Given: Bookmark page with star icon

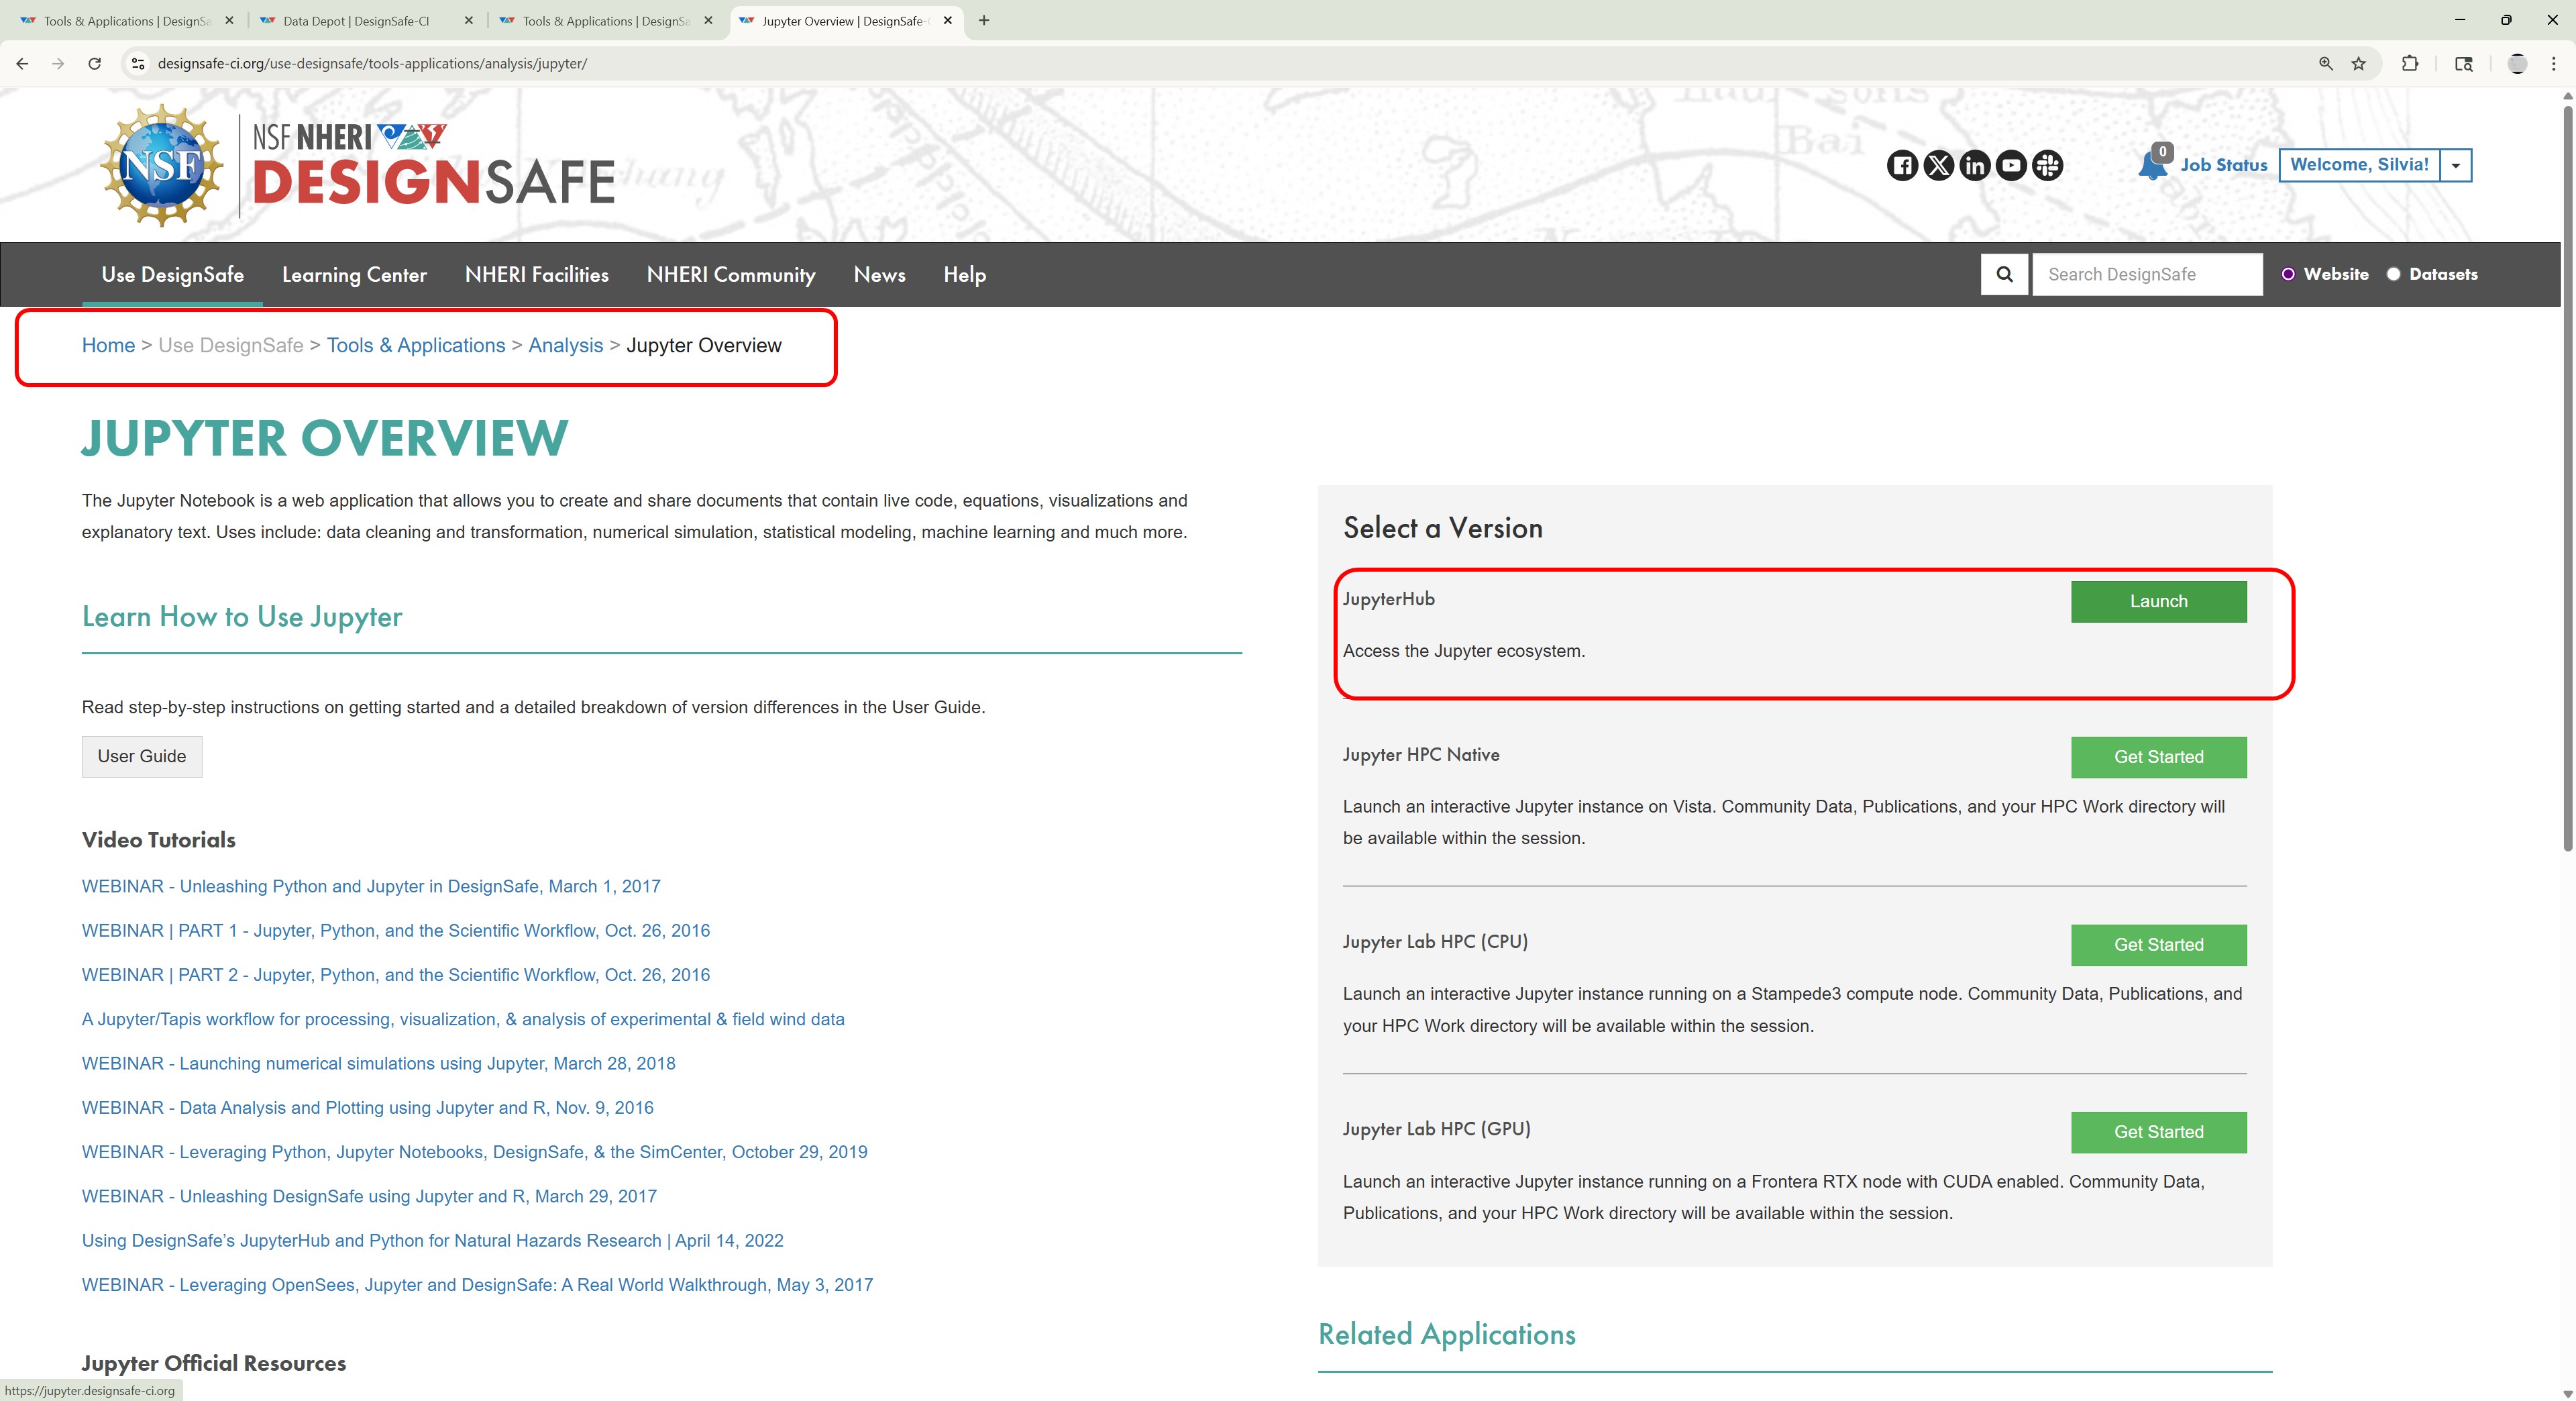Looking at the screenshot, I should pos(2358,63).
